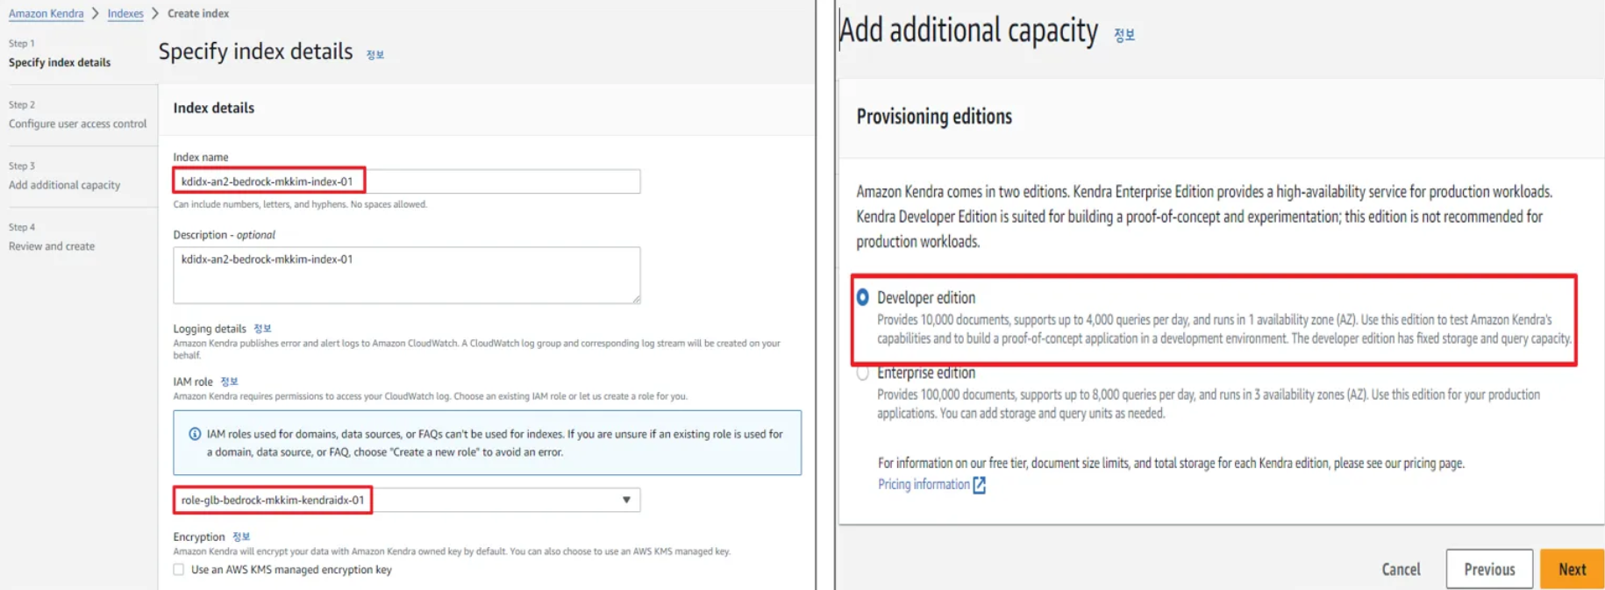Viewport: 1605px width, 590px height.
Task: Open the Pricing information link
Action: click(x=924, y=485)
